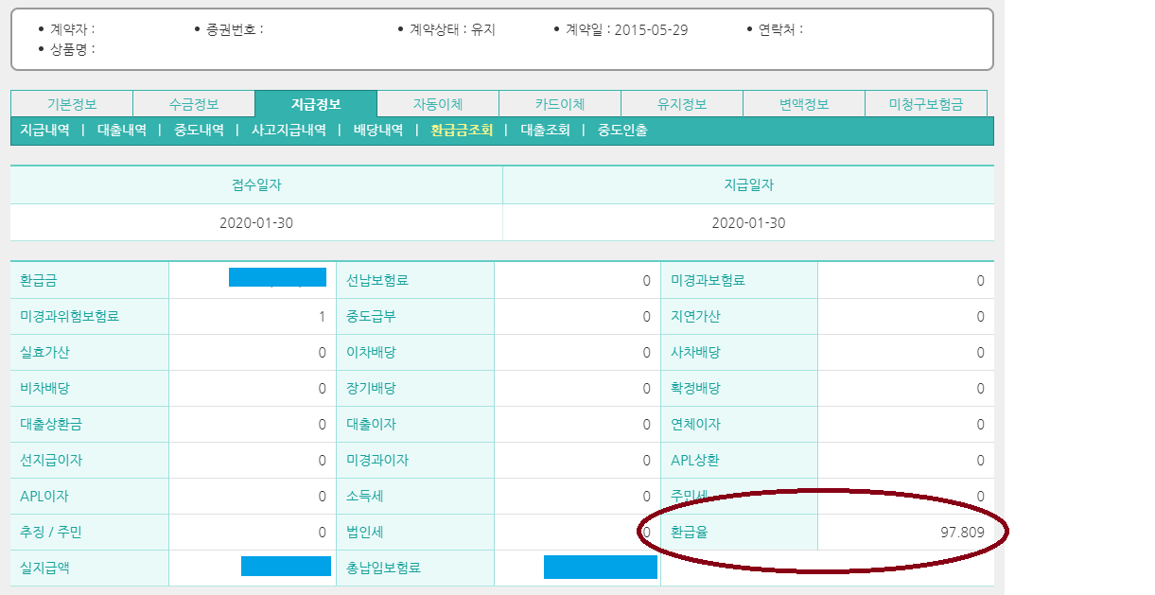Screen dimensions: 1155x595
Task: Open the 미청구보험금 tab
Action: coord(926,103)
